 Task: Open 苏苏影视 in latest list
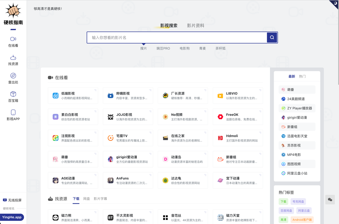tap(297, 145)
